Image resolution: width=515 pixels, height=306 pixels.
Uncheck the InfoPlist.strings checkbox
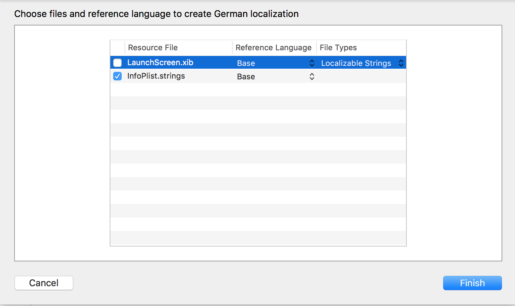[x=117, y=76]
